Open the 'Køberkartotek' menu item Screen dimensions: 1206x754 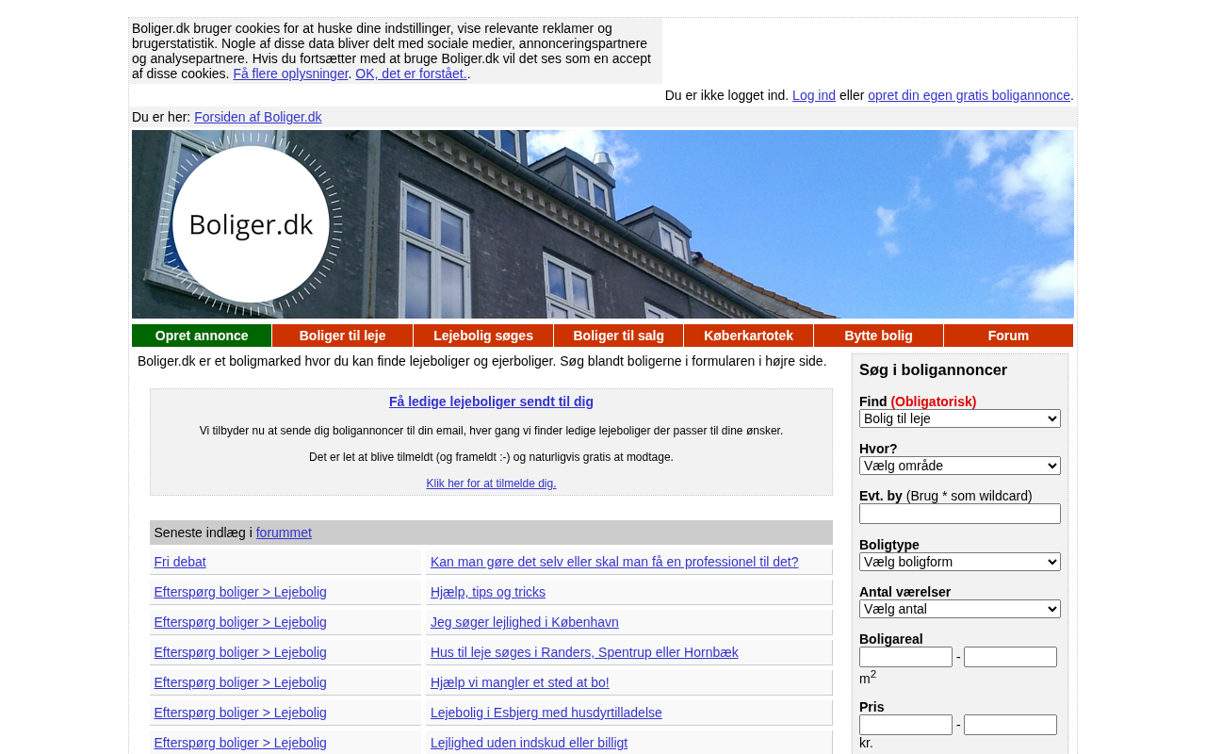[748, 336]
